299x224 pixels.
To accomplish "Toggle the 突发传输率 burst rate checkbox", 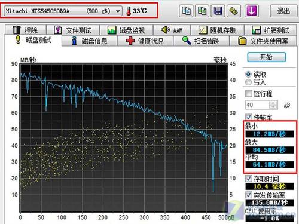I will (249, 195).
